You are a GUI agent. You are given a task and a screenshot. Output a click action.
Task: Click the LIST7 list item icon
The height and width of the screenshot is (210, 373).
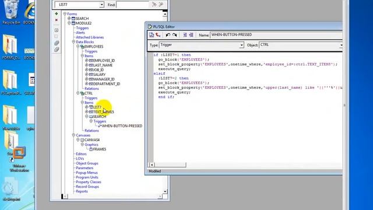(91, 107)
